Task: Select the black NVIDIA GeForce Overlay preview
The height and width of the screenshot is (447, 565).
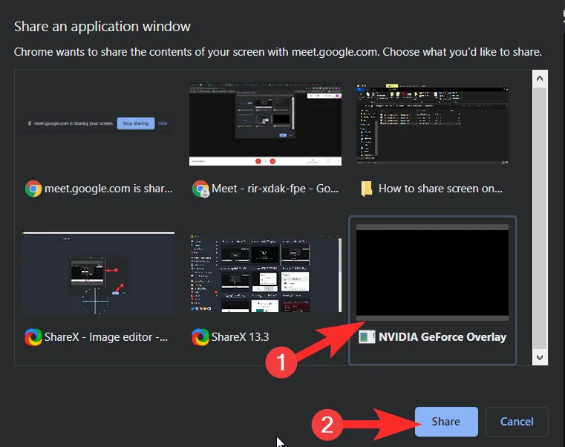Action: click(432, 273)
